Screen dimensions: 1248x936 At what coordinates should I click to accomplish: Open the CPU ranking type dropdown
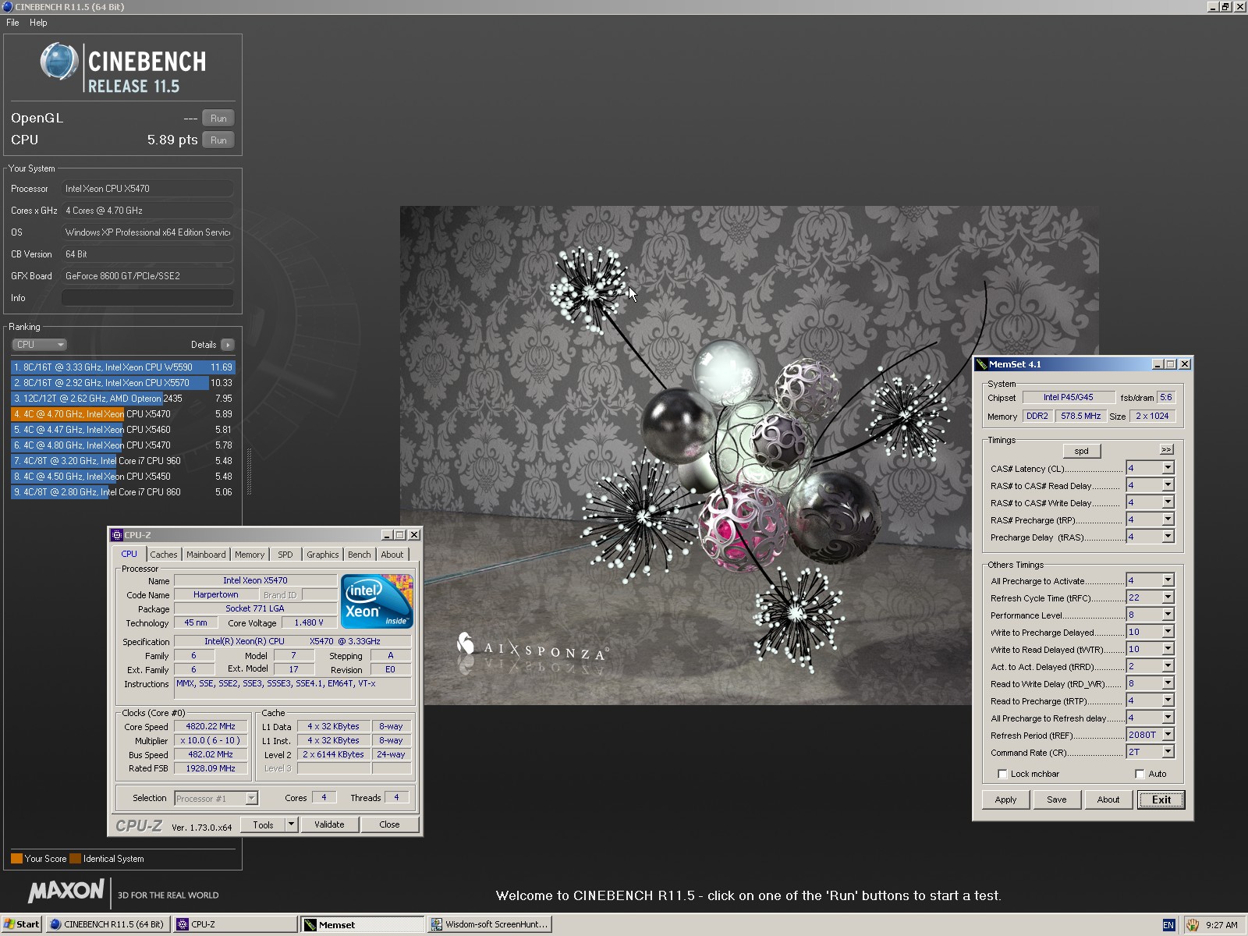39,345
